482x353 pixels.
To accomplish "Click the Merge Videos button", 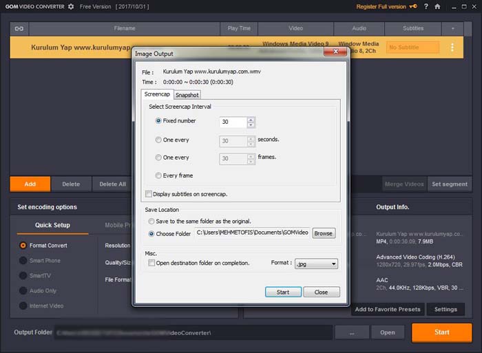I will point(404,184).
